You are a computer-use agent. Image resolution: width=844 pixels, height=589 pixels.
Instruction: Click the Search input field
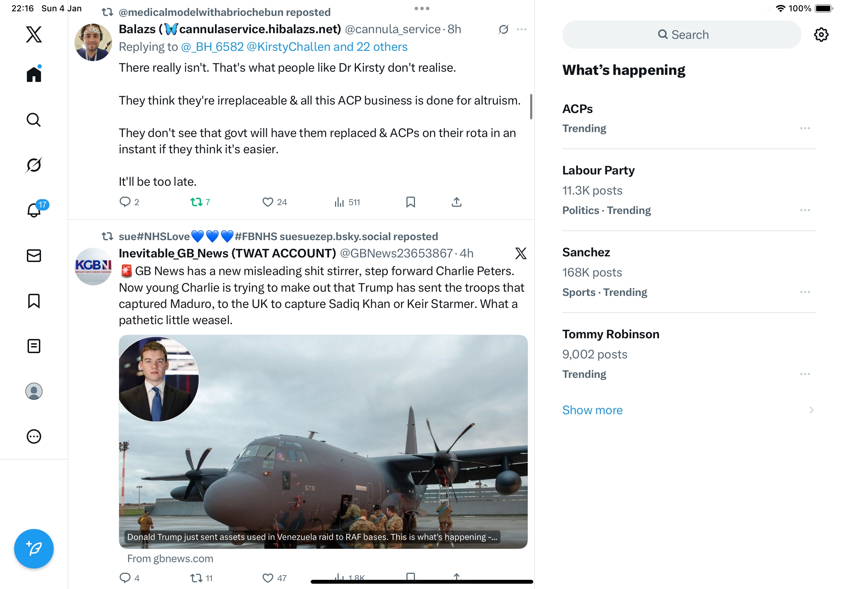tap(682, 35)
